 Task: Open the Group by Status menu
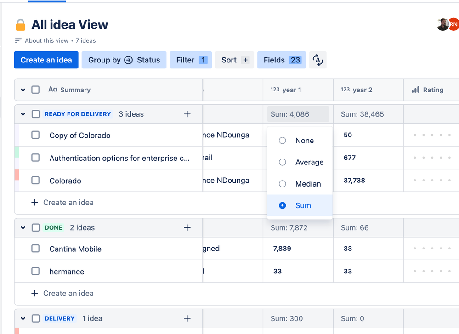pyautogui.click(x=124, y=60)
